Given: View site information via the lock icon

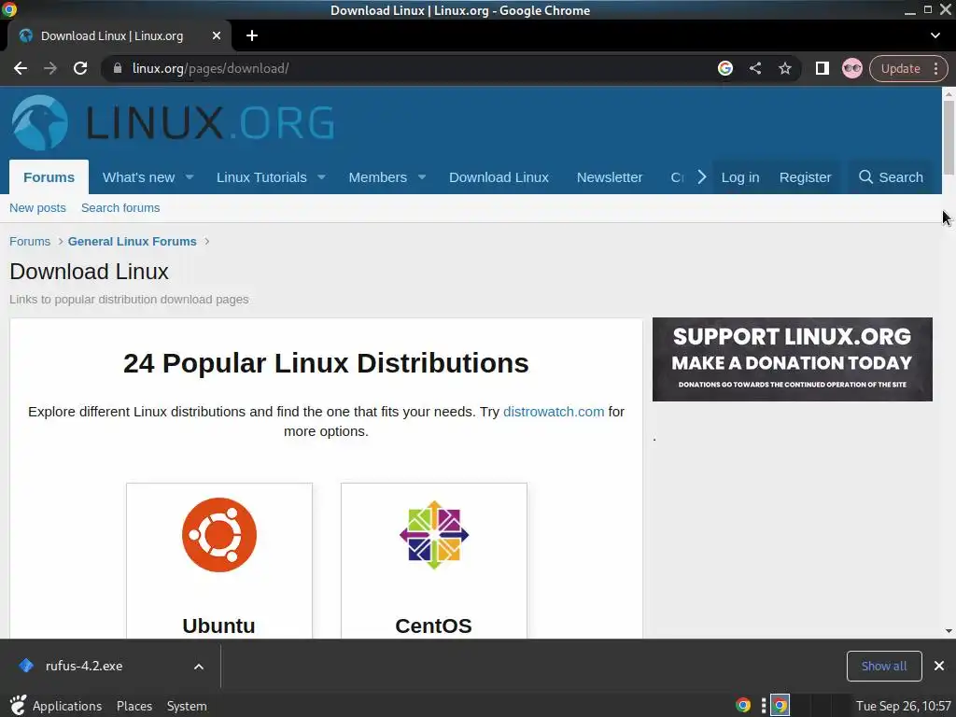Looking at the screenshot, I should click(118, 68).
